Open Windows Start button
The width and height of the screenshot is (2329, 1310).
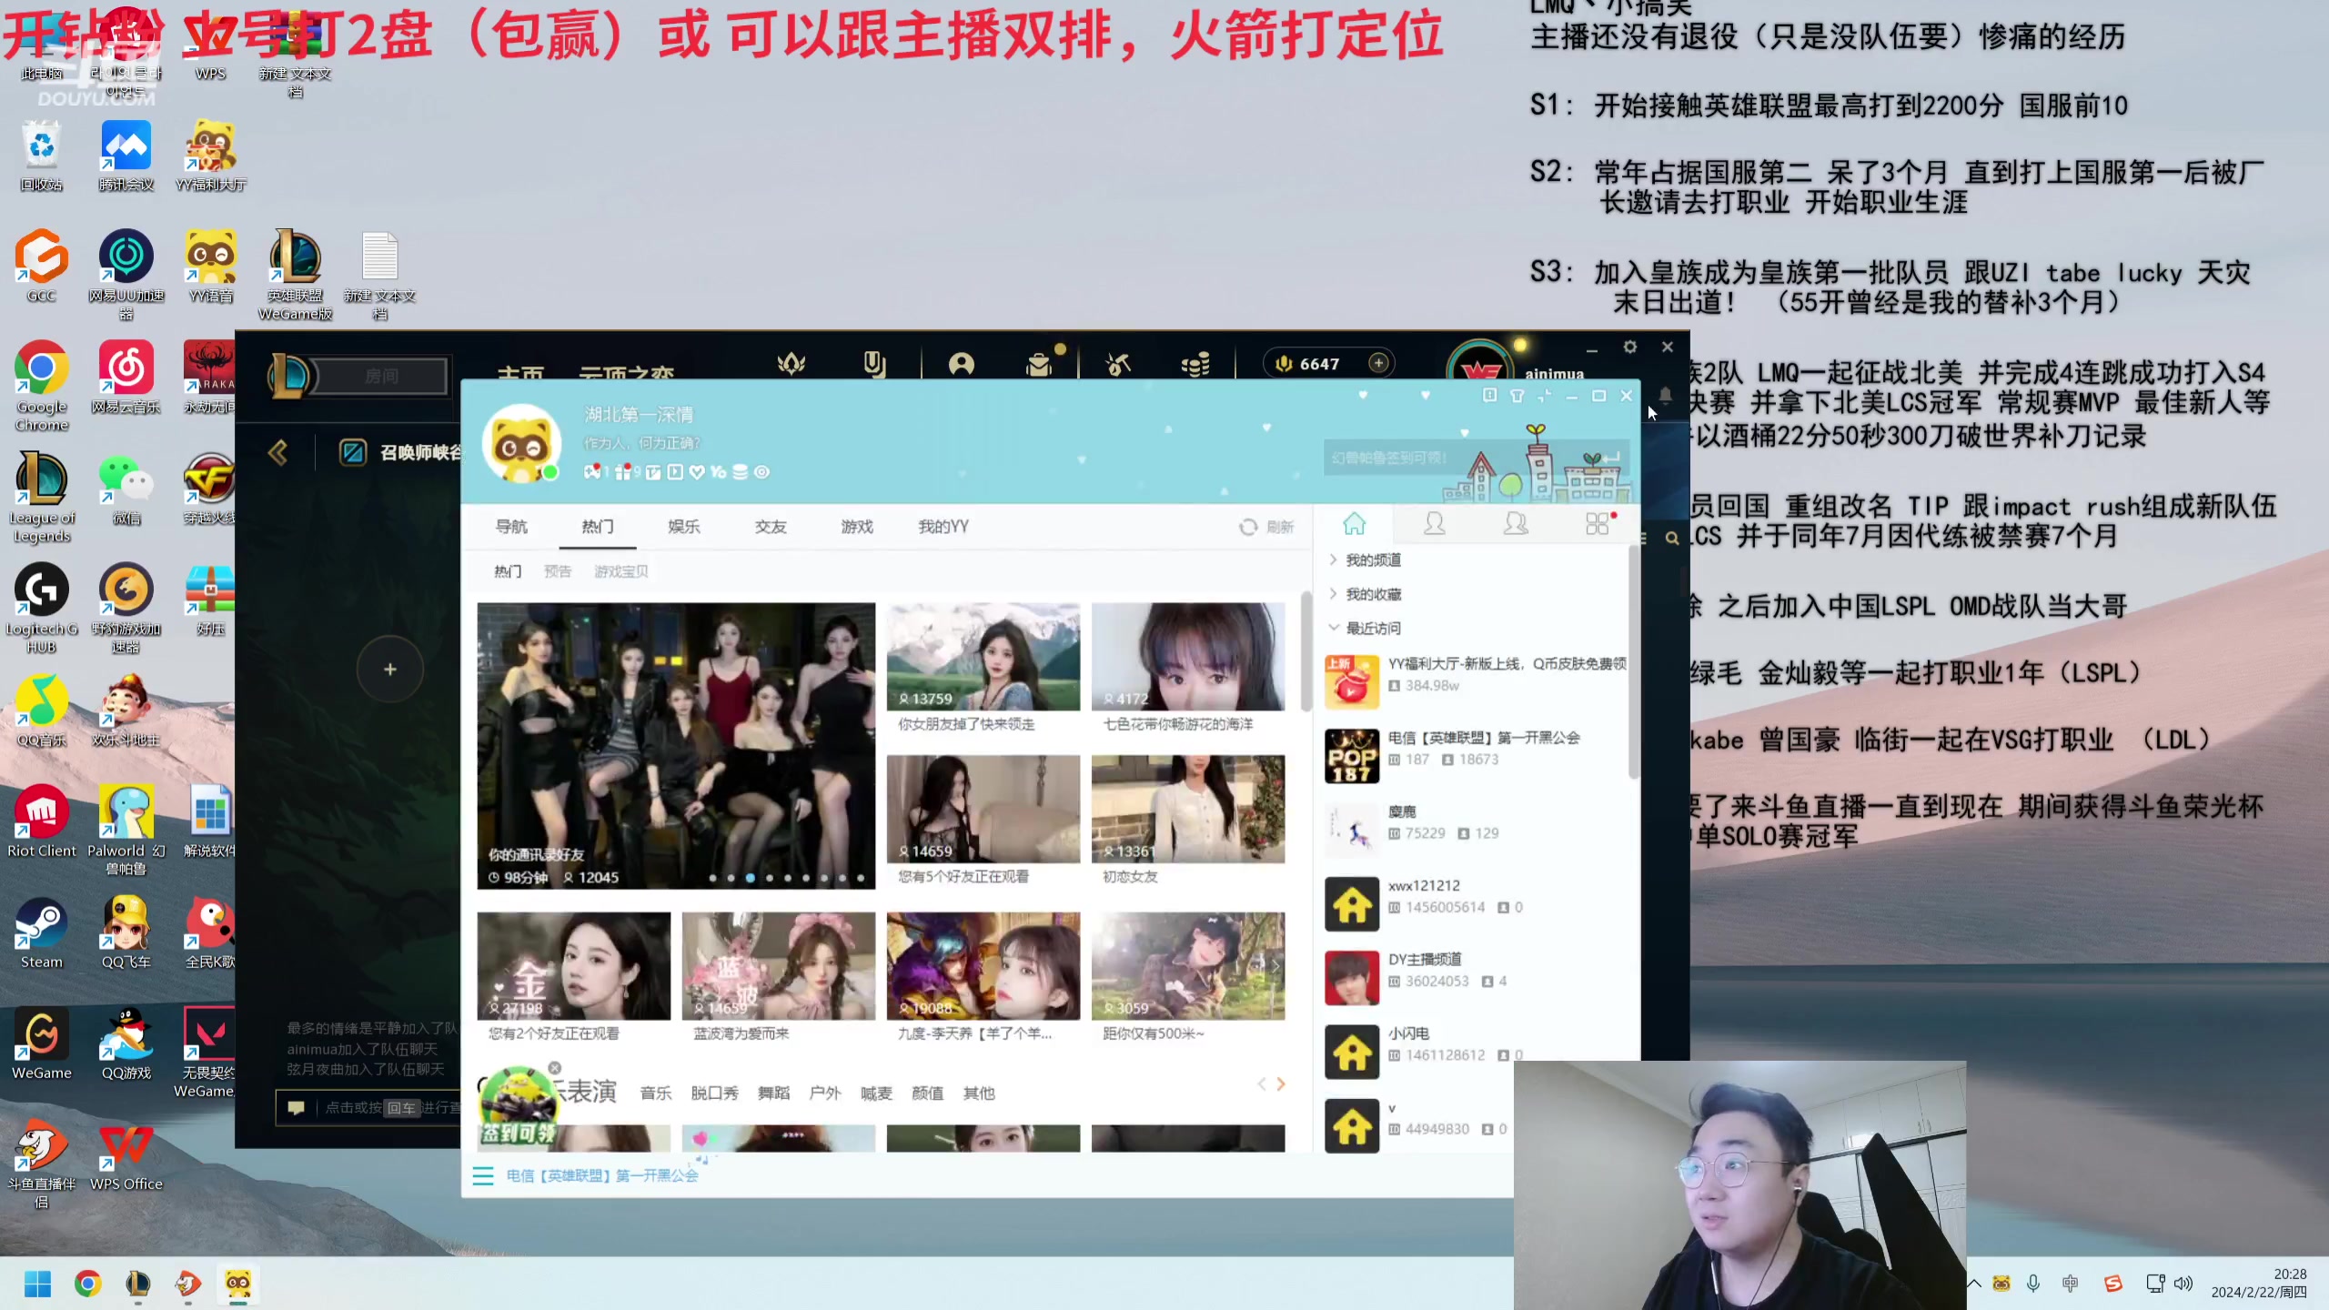click(x=37, y=1284)
